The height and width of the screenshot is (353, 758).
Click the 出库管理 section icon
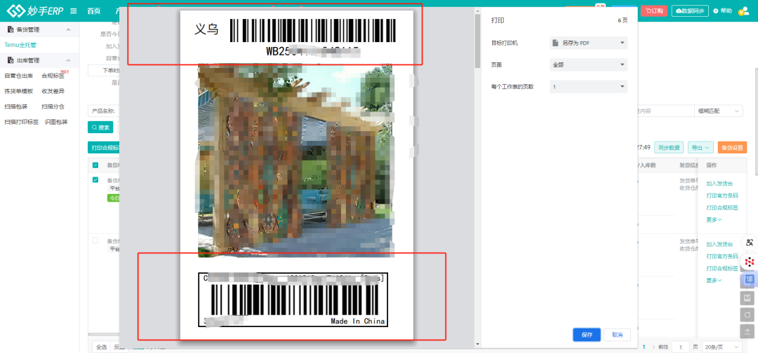point(10,60)
